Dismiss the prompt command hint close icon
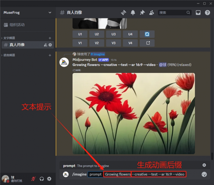 pyautogui.click(x=204, y=165)
